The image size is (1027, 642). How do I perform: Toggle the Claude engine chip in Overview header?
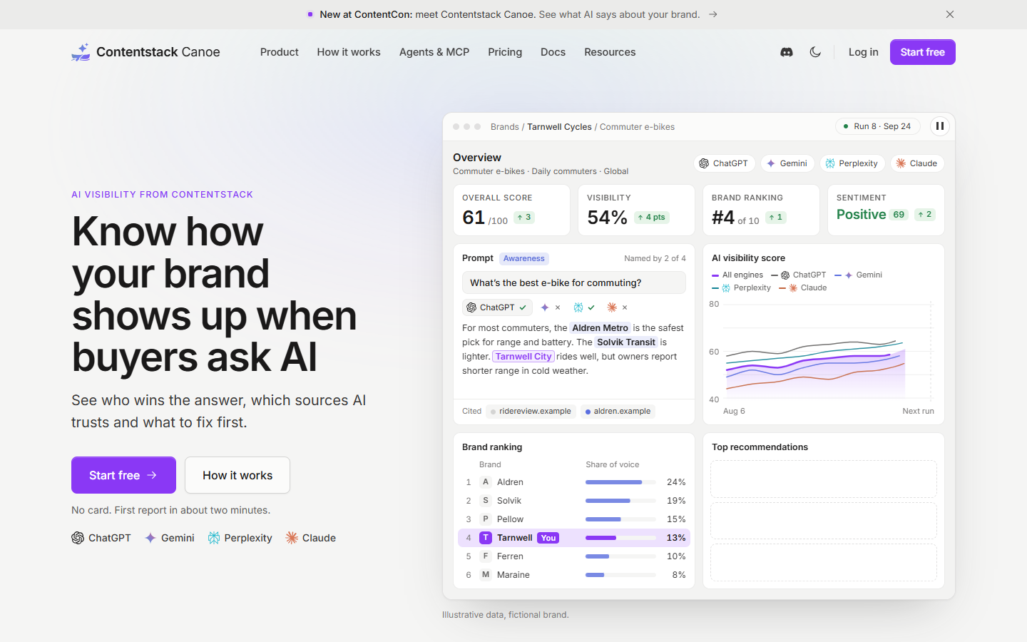[917, 163]
